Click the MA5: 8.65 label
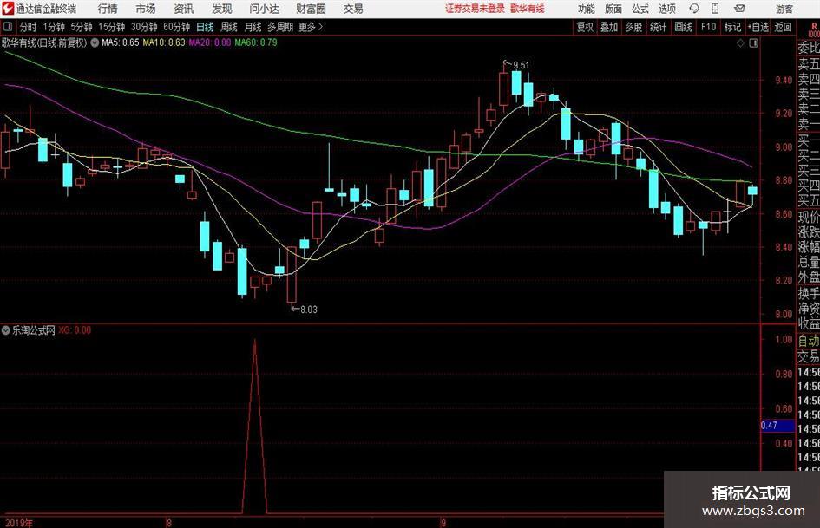The image size is (820, 528). [x=121, y=42]
